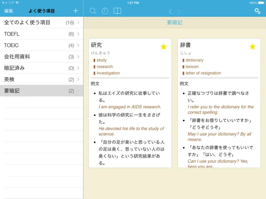The height and width of the screenshot is (199, 266).
Task: Click the 'investigation' translation
Action: [108, 73]
